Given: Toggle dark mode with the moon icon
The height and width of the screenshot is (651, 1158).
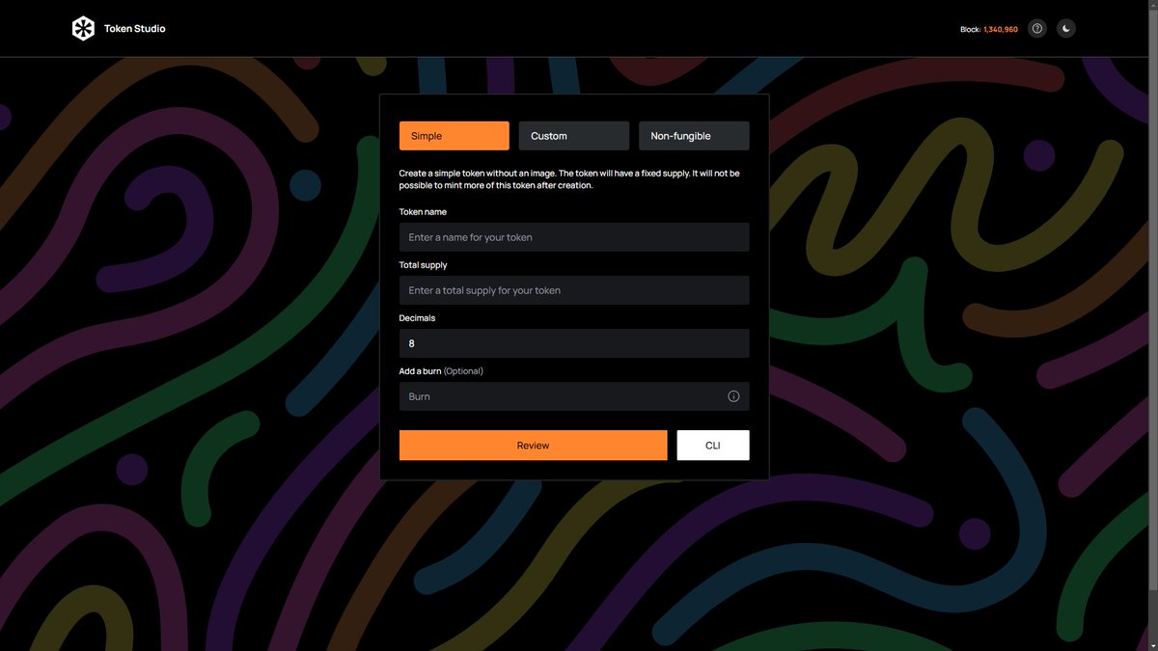Looking at the screenshot, I should point(1066,29).
